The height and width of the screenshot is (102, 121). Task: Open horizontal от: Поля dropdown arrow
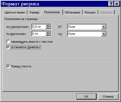pos(104,27)
